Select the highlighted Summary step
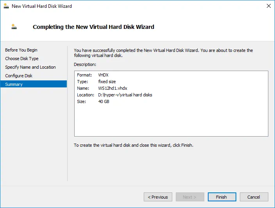 pos(14,84)
